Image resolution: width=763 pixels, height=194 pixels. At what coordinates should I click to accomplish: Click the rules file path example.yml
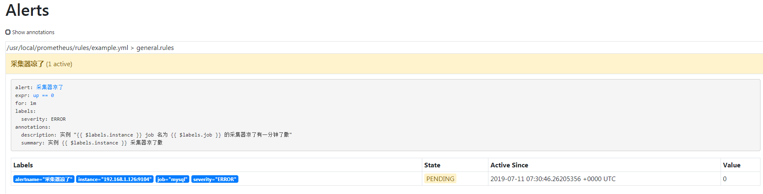(x=67, y=48)
